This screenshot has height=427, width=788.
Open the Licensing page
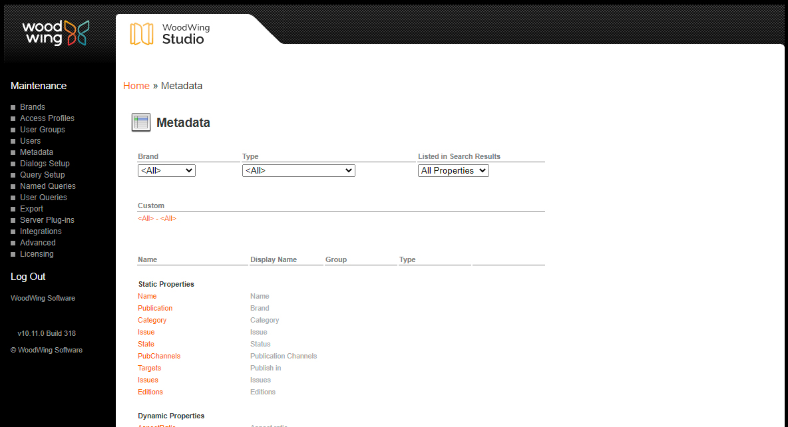(37, 253)
